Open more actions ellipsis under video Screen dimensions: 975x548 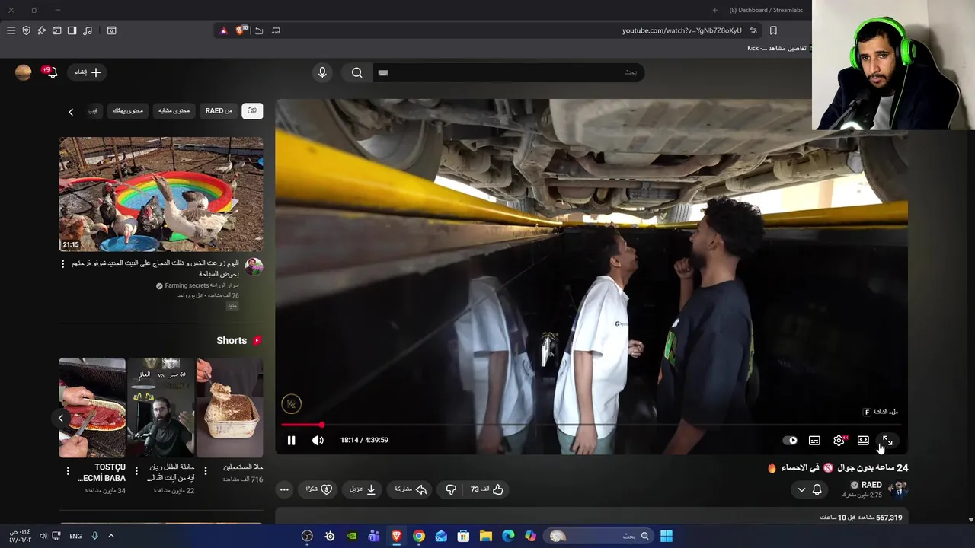[x=284, y=489]
